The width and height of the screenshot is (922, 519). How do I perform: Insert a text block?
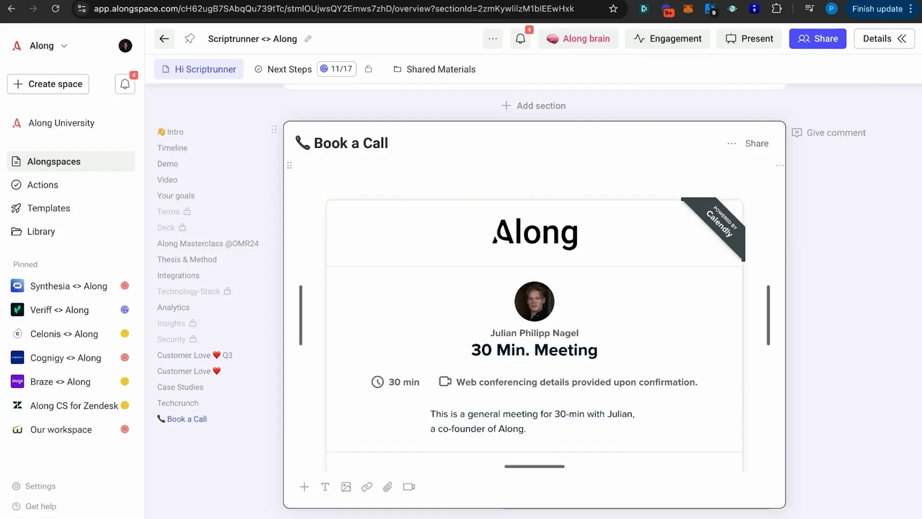pos(325,487)
